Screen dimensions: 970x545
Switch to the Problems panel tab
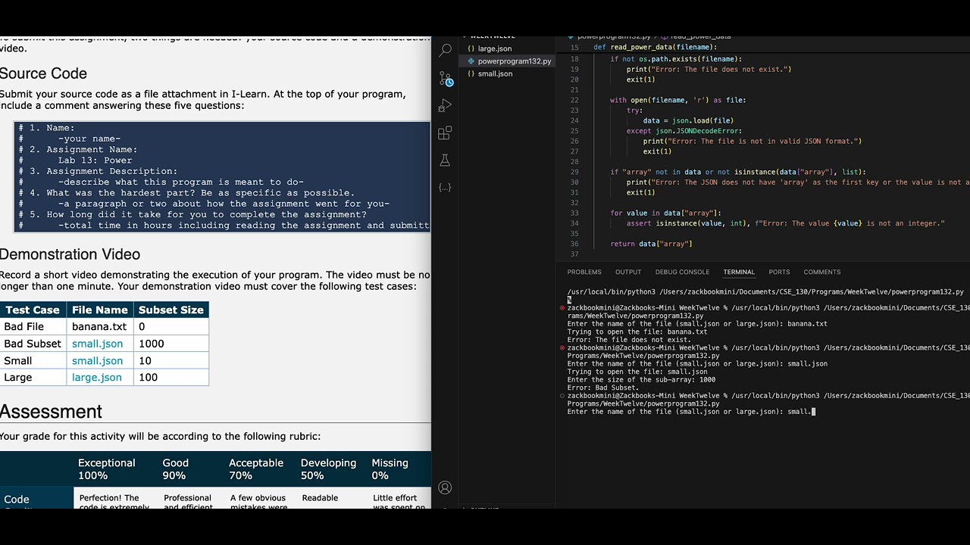[x=584, y=272]
